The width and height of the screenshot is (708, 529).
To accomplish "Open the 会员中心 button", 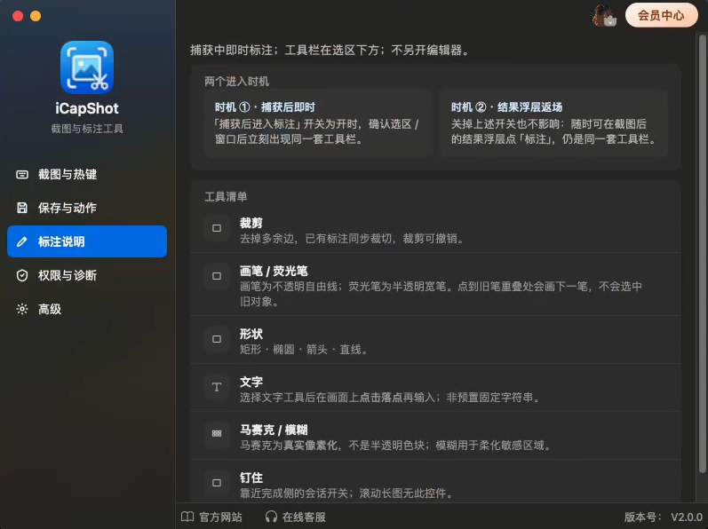I will (661, 15).
